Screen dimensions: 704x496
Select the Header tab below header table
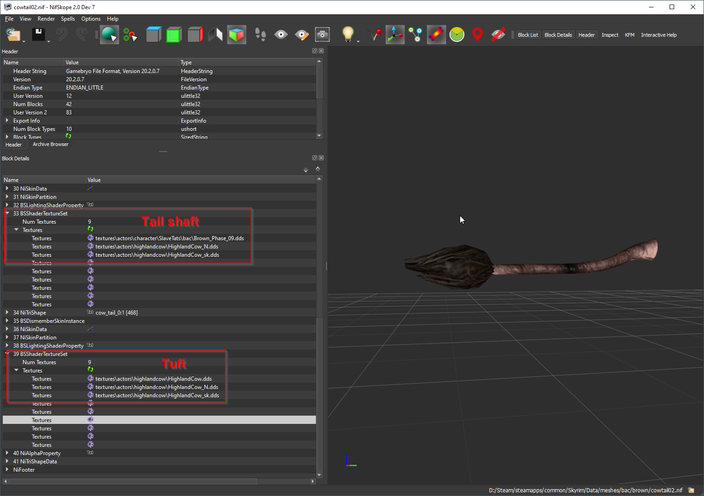13,145
